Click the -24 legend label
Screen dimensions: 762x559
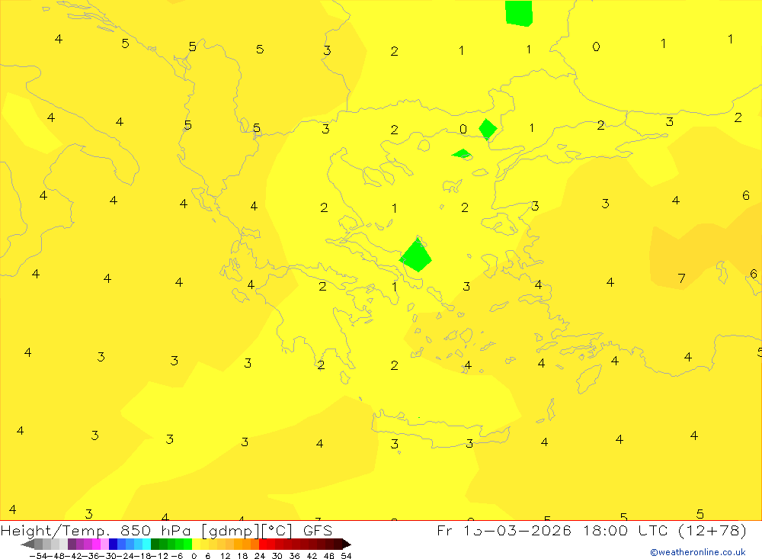click(x=125, y=556)
